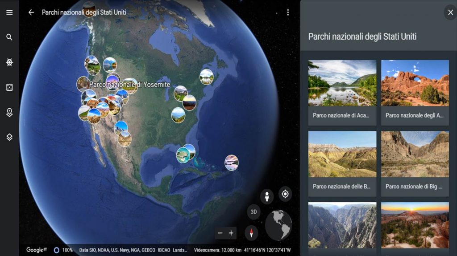Click the Parchi nazionali degli Stati Uniti header title
This screenshot has width=457, height=256.
click(84, 12)
